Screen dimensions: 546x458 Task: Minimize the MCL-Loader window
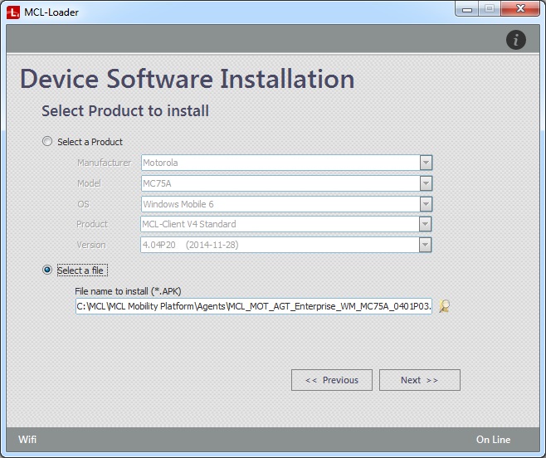(466, 9)
